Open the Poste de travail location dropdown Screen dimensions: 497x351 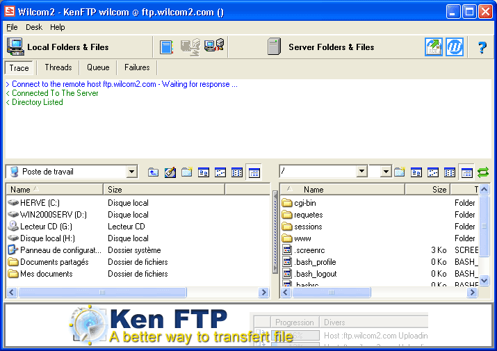(131, 172)
